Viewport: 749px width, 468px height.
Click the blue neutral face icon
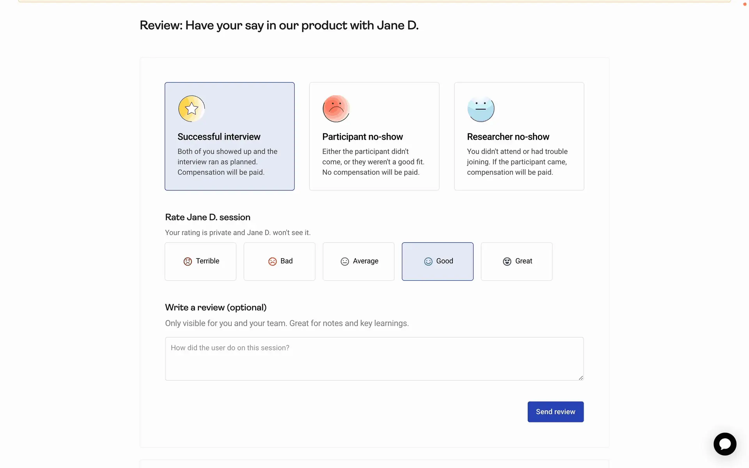[x=481, y=108]
